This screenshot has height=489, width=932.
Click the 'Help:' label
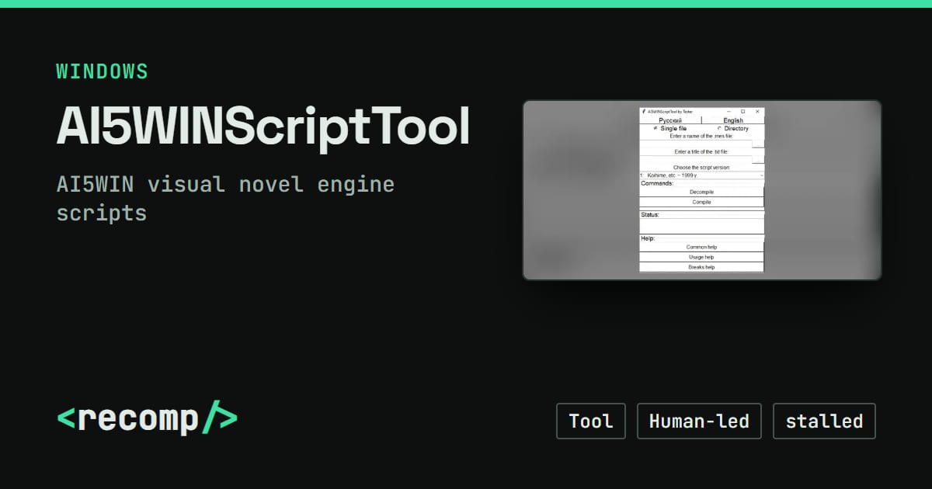pyautogui.click(x=648, y=238)
